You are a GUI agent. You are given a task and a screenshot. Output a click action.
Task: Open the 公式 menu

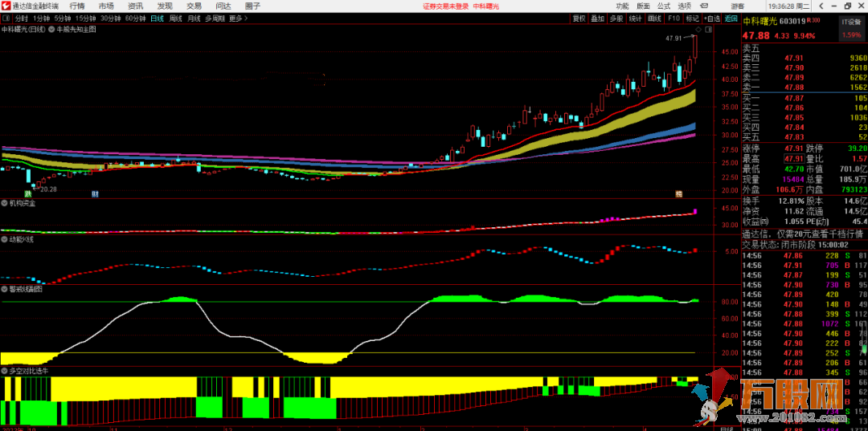point(664,6)
